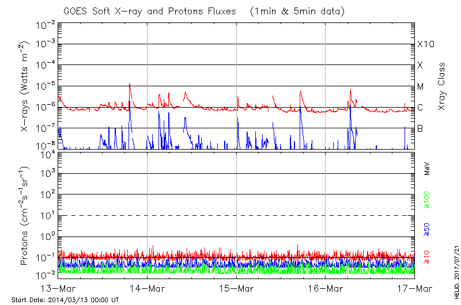Click the 13-Mar date label on x-axis
The image size is (461, 305).
coord(59,288)
